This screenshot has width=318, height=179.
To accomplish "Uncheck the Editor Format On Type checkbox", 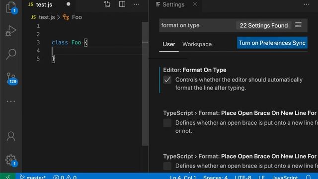I will (167, 80).
